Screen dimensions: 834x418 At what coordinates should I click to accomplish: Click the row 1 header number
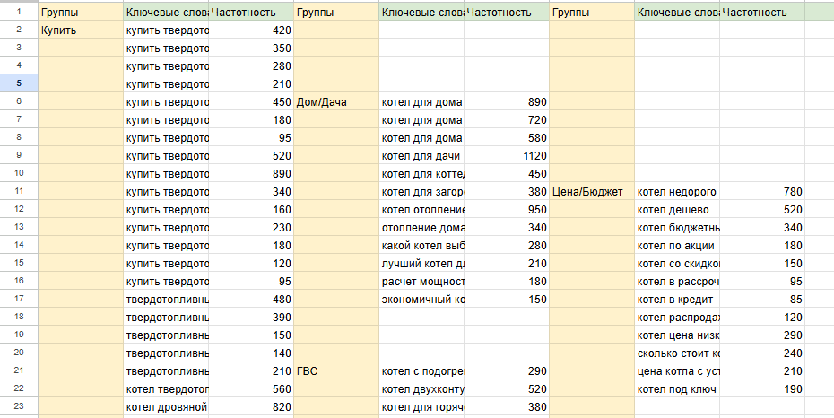pyautogui.click(x=19, y=13)
